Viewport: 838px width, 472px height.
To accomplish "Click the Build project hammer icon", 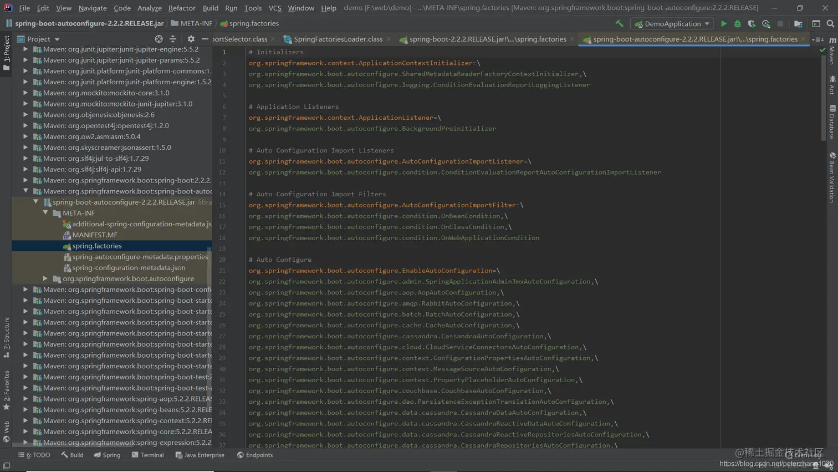I will pos(619,24).
